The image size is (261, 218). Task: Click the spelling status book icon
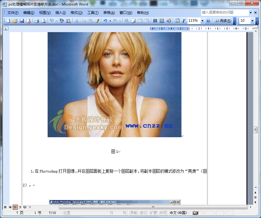tap(196, 213)
